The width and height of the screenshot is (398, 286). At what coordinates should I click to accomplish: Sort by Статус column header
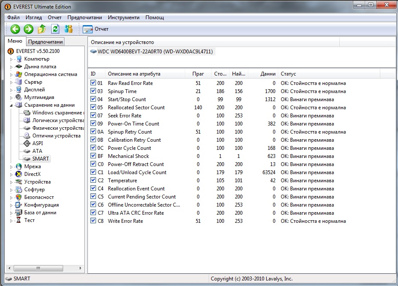329,74
